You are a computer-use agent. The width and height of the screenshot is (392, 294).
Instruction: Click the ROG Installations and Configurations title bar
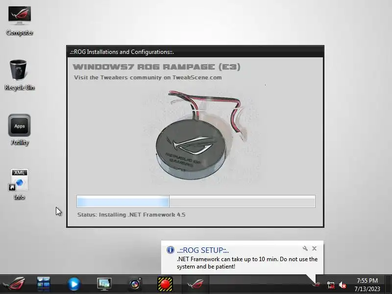pos(195,52)
